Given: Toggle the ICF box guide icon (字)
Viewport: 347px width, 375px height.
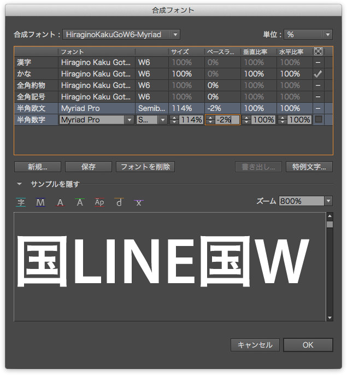Looking at the screenshot, I should coord(21,203).
